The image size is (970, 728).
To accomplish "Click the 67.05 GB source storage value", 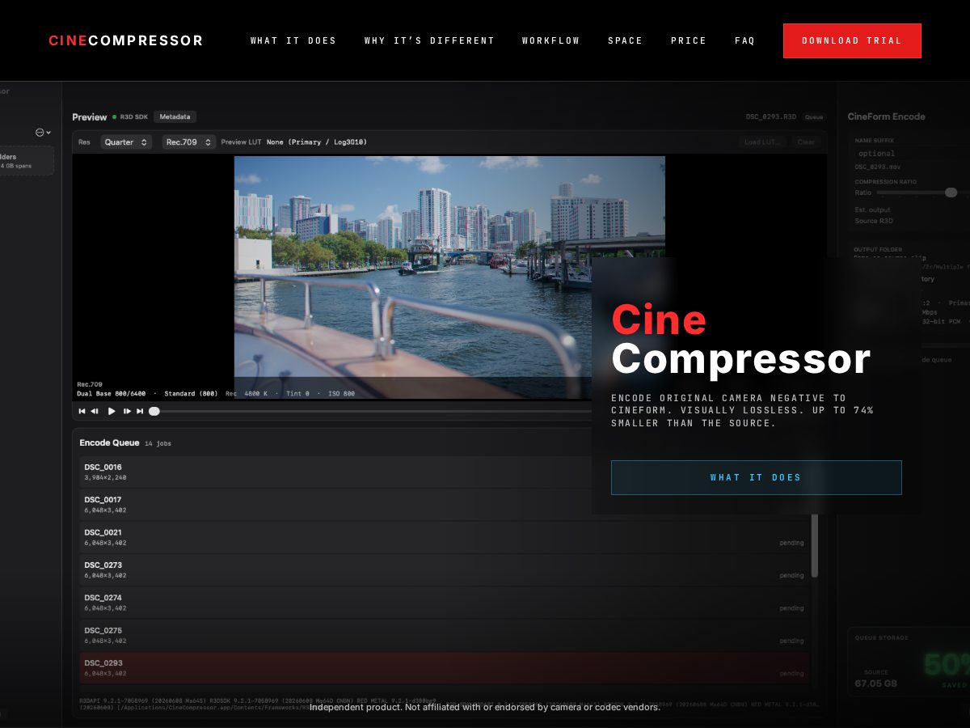I will [x=878, y=684].
